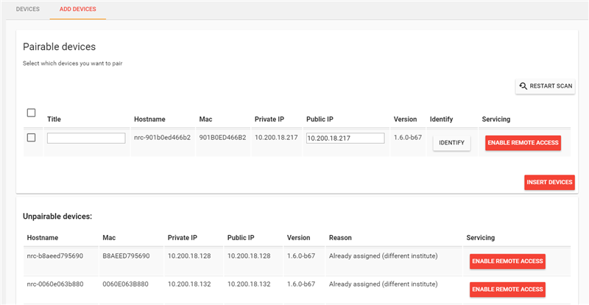Click the Hostname column header in Pairable devices
This screenshot has width=589, height=305.
coord(149,119)
